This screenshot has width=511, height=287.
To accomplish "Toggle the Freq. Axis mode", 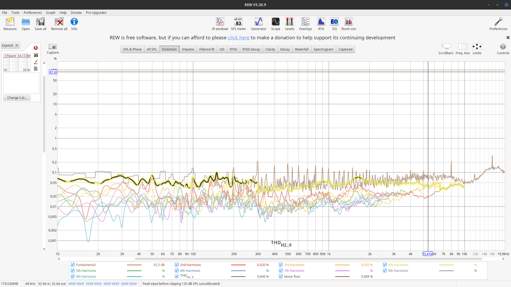I will tap(463, 49).
